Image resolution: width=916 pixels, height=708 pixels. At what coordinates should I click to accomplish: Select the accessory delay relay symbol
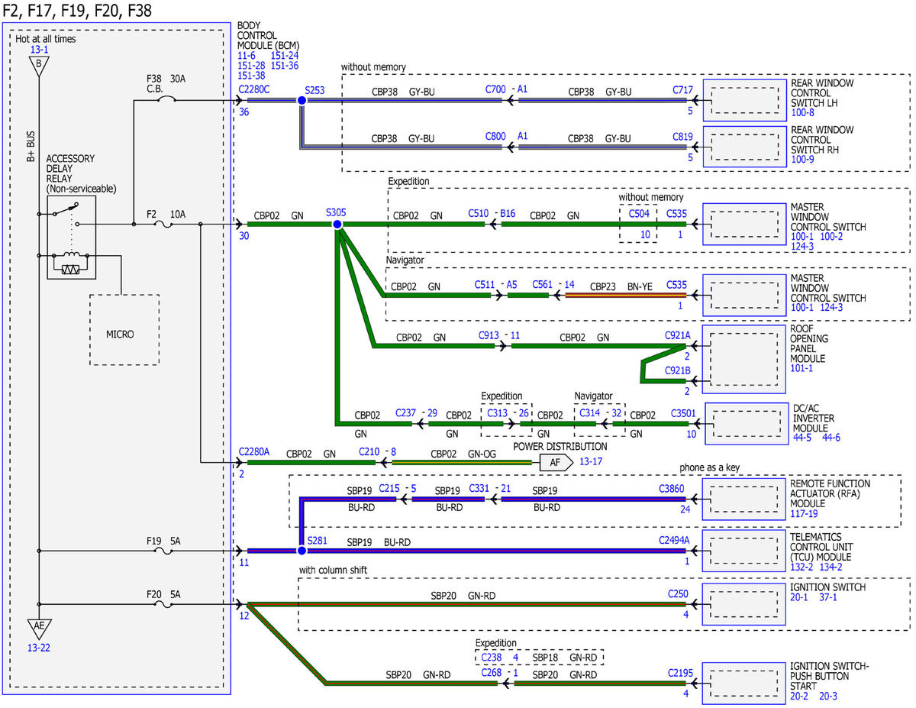click(71, 237)
